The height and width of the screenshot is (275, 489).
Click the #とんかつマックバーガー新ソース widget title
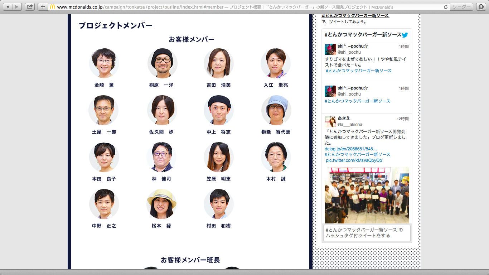(363, 35)
